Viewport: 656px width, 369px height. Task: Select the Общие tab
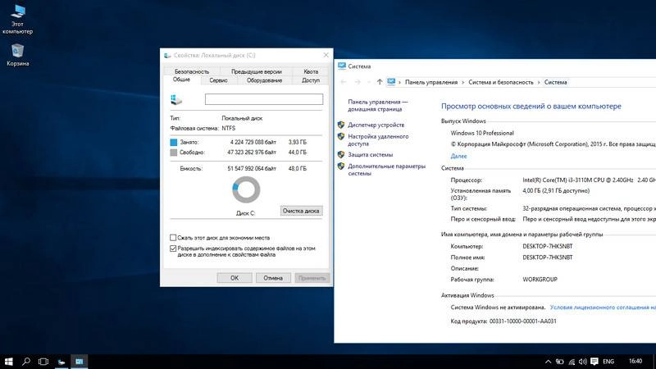(x=181, y=80)
